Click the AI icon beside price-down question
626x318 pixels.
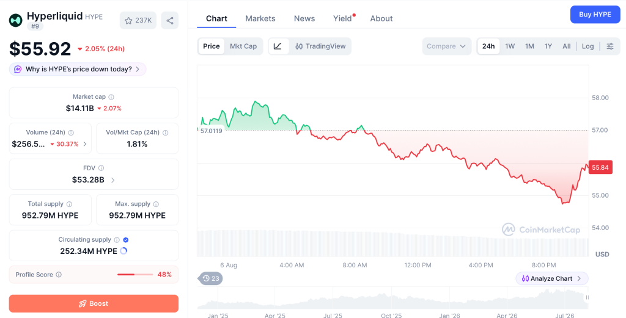coord(18,70)
